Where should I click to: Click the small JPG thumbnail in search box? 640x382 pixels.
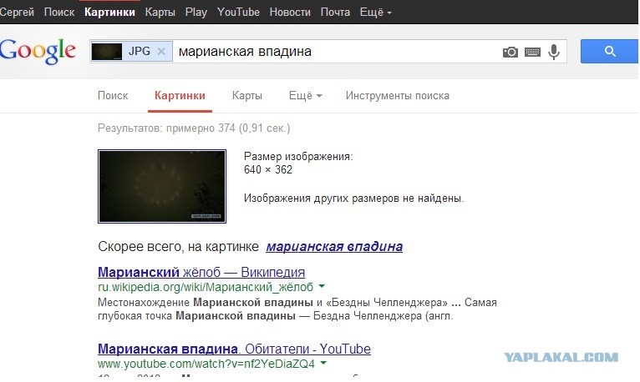click(x=107, y=52)
